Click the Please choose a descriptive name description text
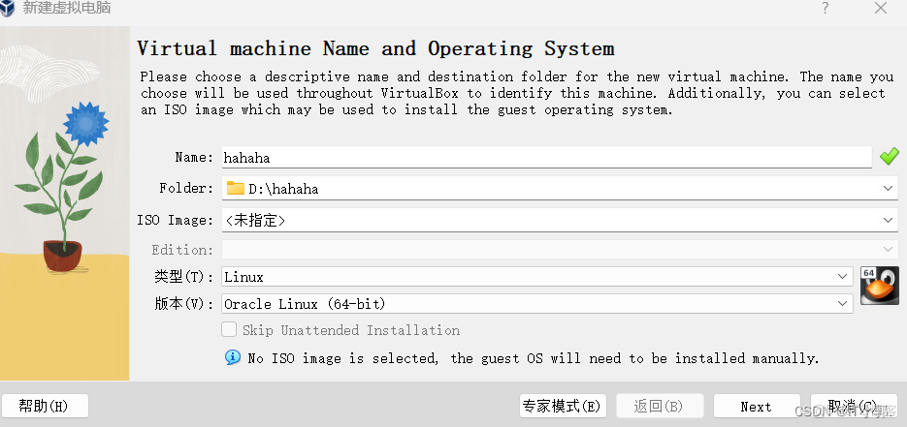The height and width of the screenshot is (427, 907). tap(516, 93)
